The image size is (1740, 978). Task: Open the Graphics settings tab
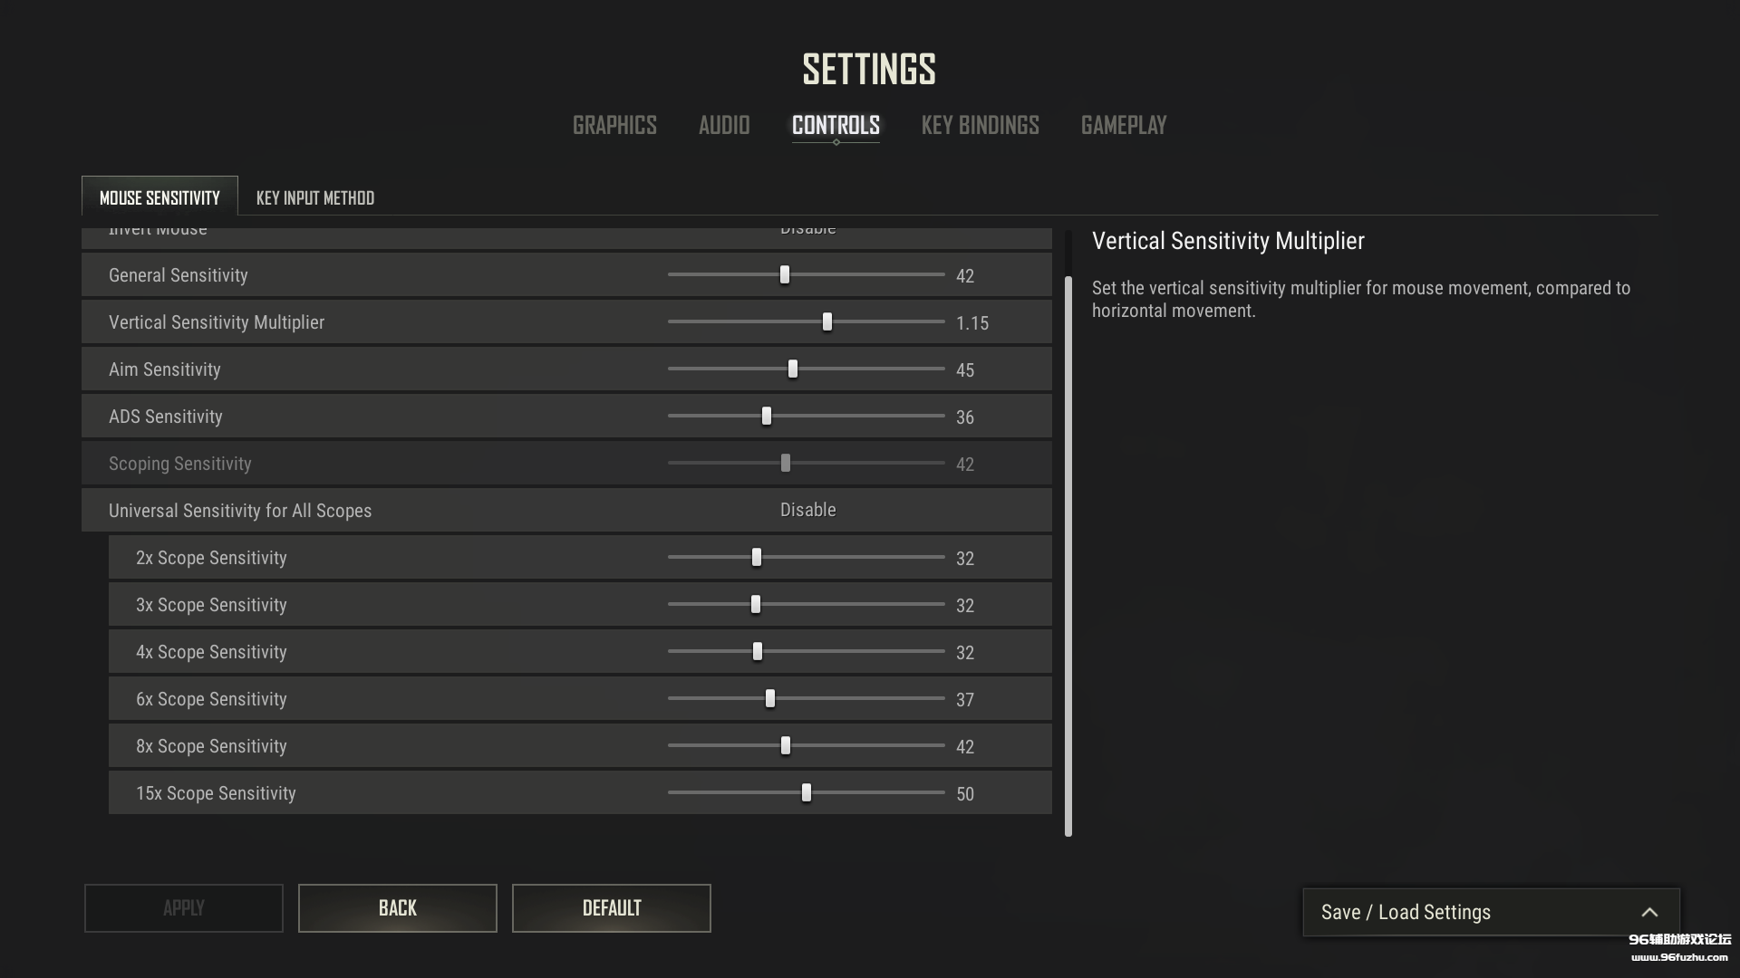(x=614, y=125)
